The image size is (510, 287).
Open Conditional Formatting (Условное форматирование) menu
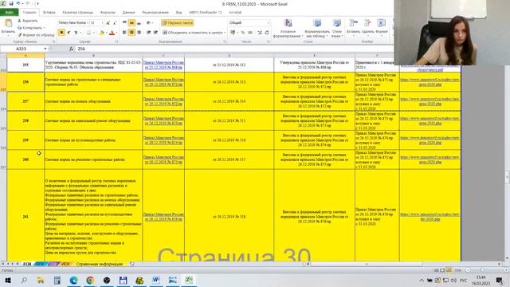pos(288,28)
